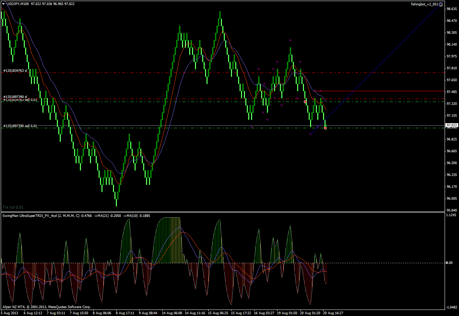Click the 97.485 price axis label

pyautogui.click(x=451, y=92)
